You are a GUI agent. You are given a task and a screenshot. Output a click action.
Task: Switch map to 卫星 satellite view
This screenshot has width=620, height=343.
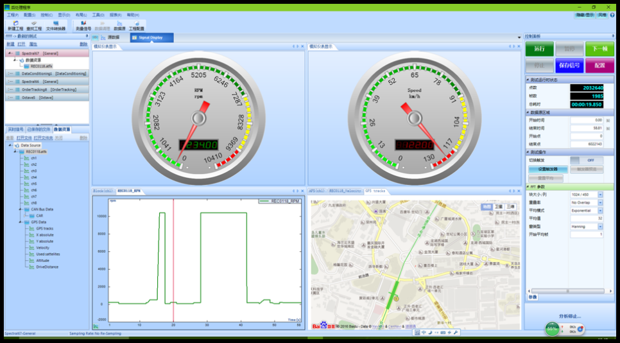(x=499, y=207)
